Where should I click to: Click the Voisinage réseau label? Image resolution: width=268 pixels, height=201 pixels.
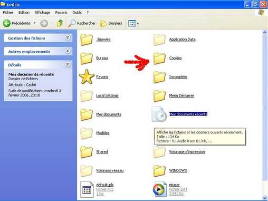pos(110,170)
